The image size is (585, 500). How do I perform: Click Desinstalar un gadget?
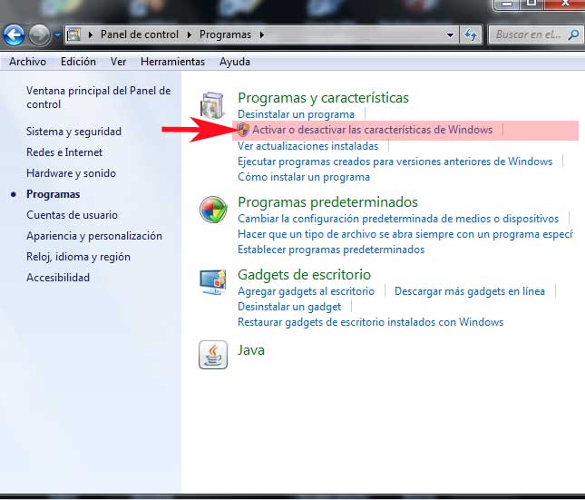[x=289, y=307]
